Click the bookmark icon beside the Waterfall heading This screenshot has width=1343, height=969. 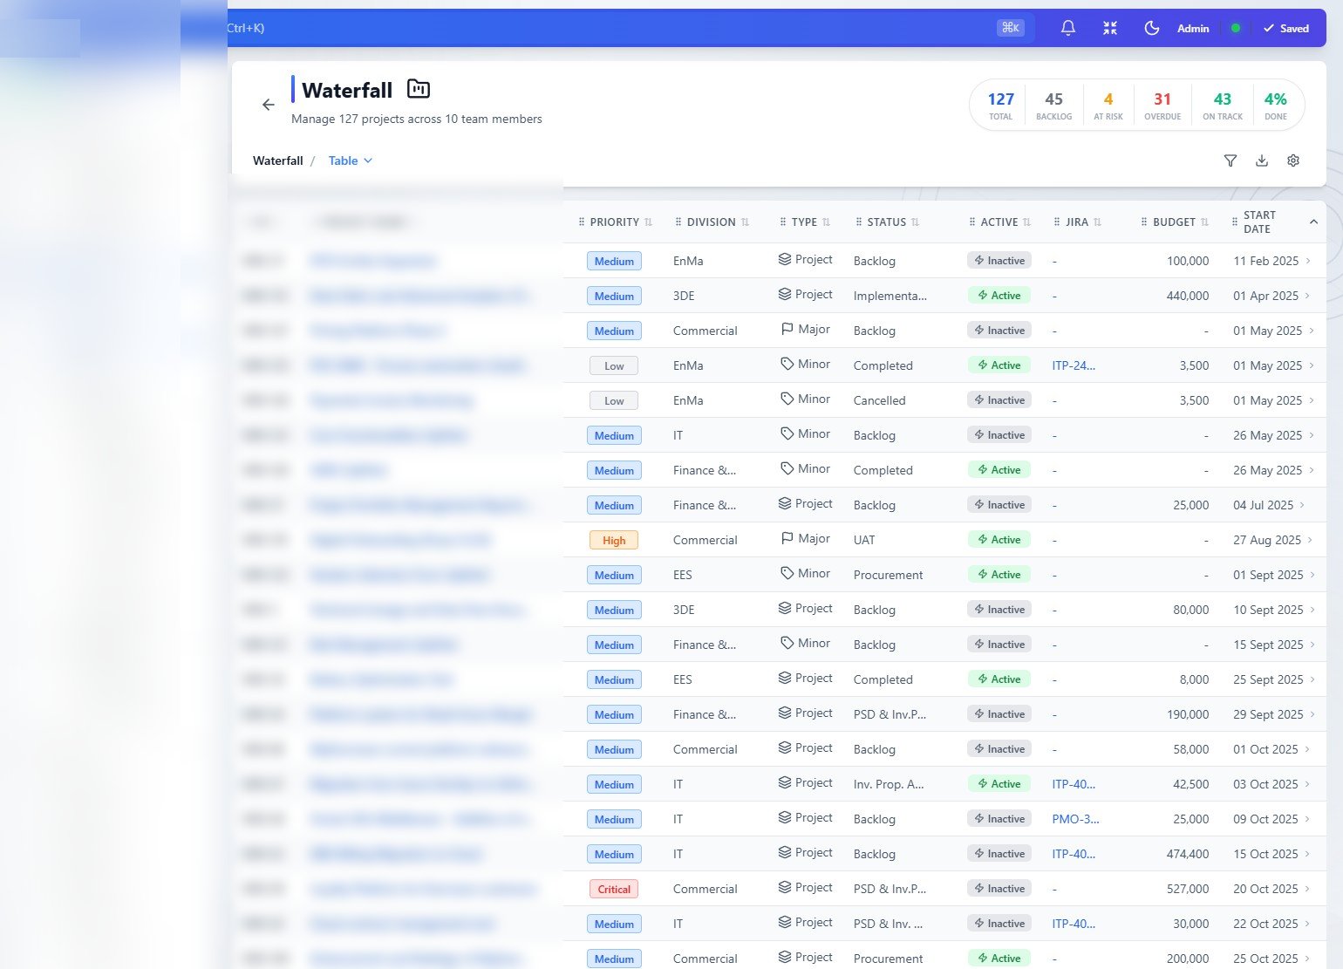[x=418, y=88]
